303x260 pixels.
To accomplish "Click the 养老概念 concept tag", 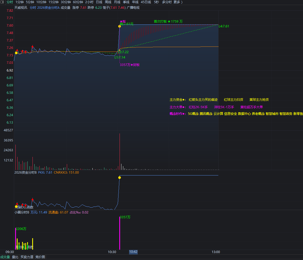I will coord(258,114).
